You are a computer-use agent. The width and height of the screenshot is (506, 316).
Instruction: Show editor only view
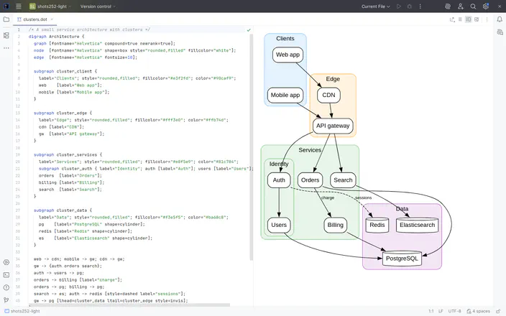coord(460,19)
